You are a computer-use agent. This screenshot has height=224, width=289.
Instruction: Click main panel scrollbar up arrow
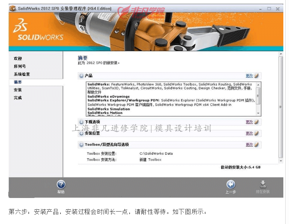click(281, 54)
